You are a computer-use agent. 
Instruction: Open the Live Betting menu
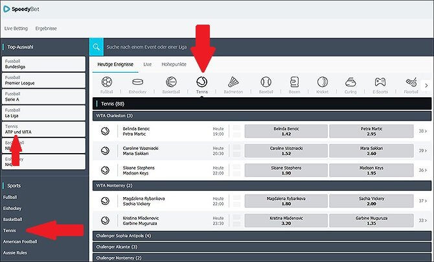16,29
